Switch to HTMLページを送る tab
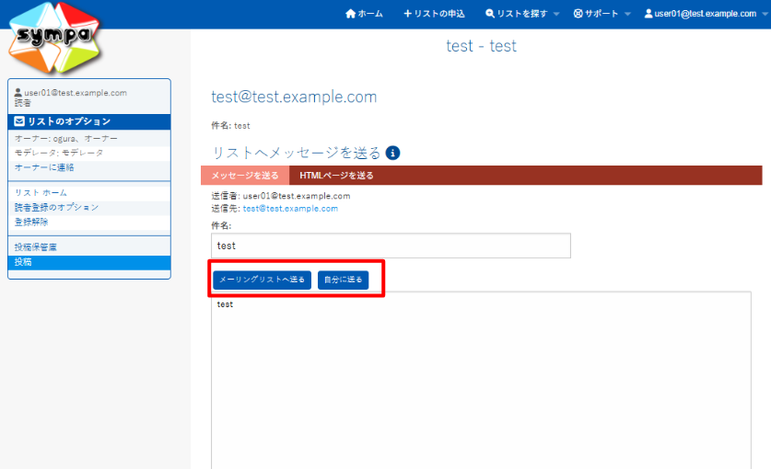This screenshot has width=771, height=469. 336,176
